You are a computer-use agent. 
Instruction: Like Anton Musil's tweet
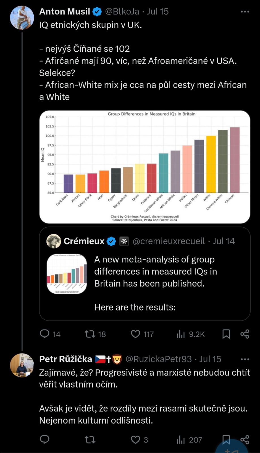click(136, 334)
